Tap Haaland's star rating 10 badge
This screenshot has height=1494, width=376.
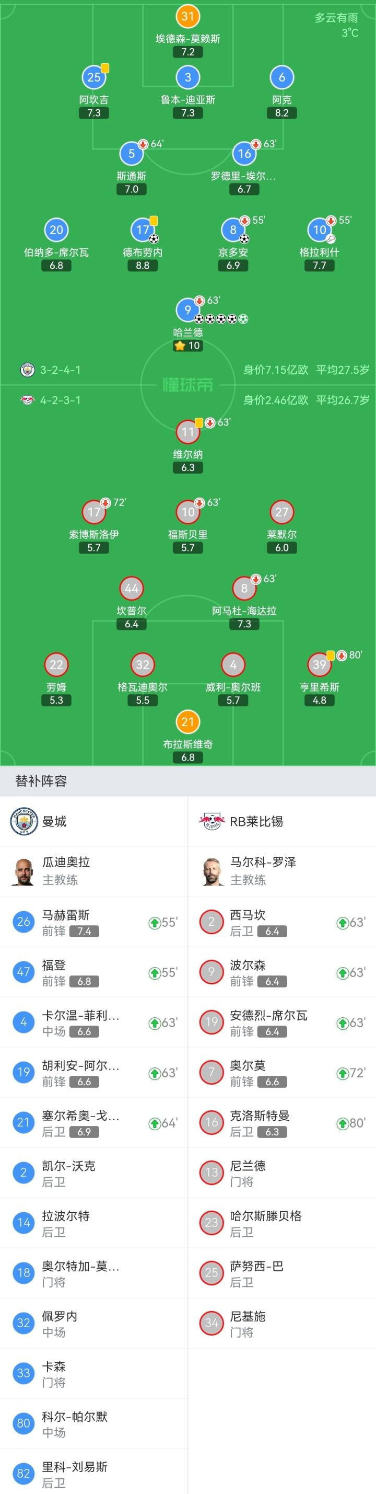[187, 346]
